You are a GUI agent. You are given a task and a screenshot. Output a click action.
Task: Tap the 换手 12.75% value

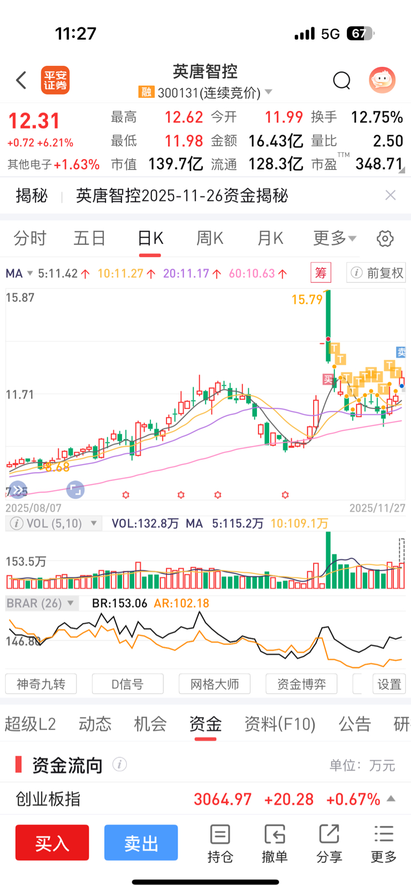pyautogui.click(x=377, y=117)
